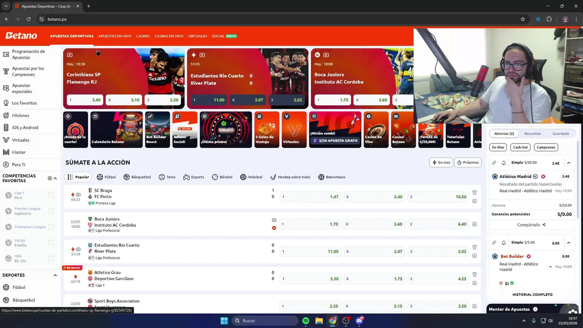Screen dimensions: 583x328
Task: Check the NBA EE. UU. checkbox
Action: tap(51, 258)
